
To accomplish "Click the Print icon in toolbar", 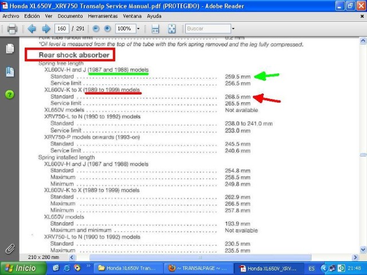I will click(11, 28).
